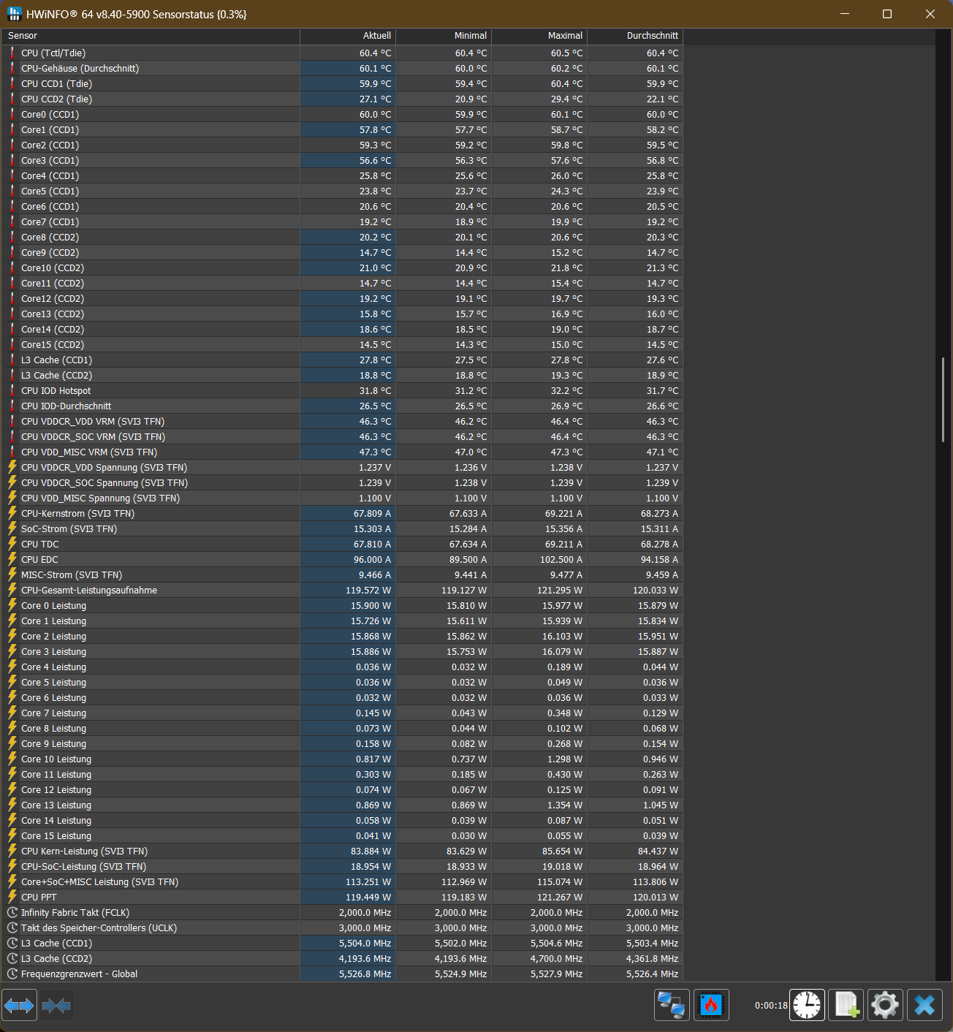Click the Durchschnitt column header
The height and width of the screenshot is (1032, 953).
click(x=635, y=36)
